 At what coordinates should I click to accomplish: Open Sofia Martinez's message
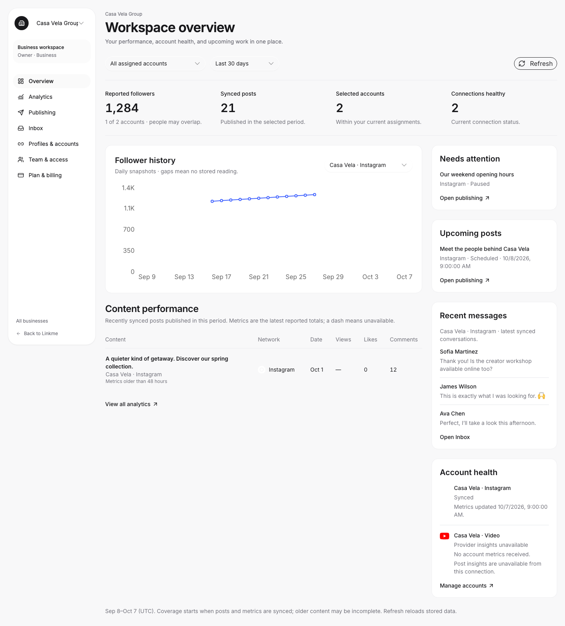494,360
